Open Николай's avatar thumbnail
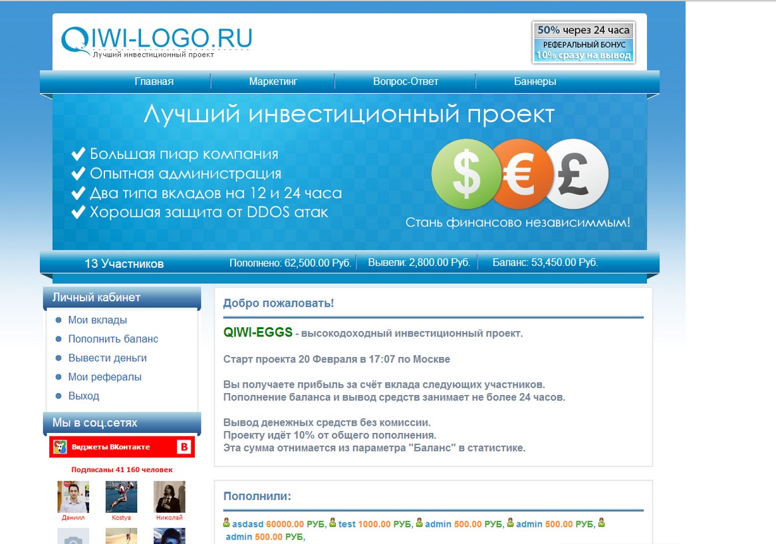This screenshot has height=544, width=776. pos(170,497)
